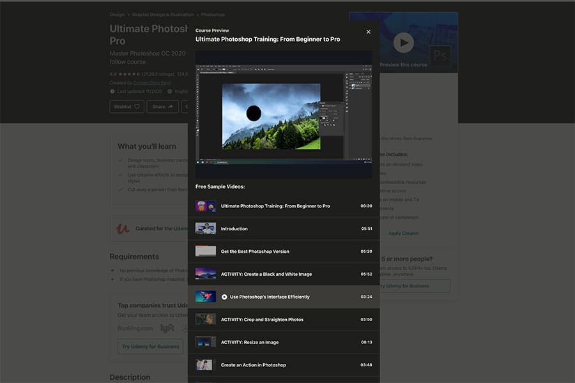Open 'ACTIVITY: Crop and Straighten Photos' video
Image resolution: width=575 pixels, height=383 pixels.
[284, 320]
